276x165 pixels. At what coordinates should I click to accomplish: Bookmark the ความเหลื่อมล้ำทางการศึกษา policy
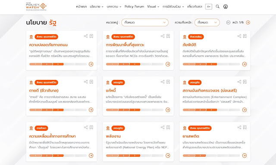[91, 127]
